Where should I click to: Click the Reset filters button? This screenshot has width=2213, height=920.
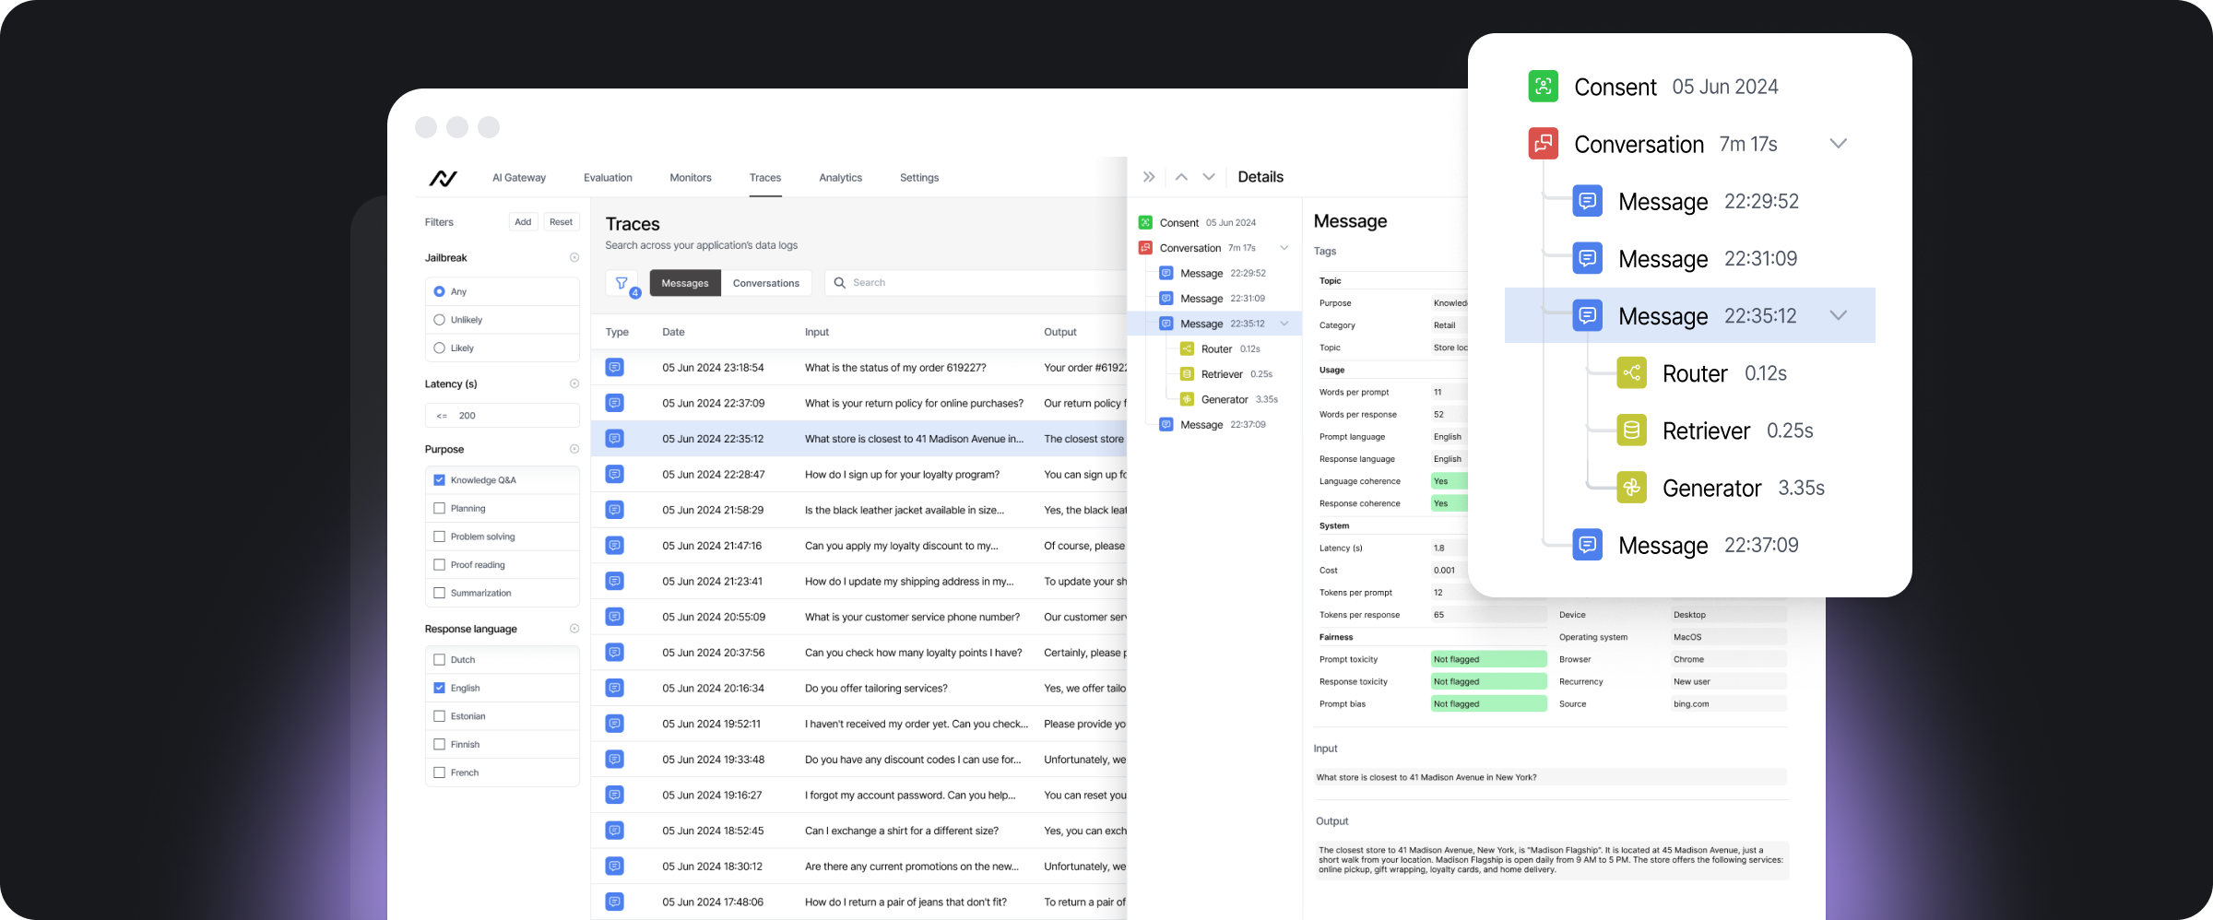pos(561,222)
